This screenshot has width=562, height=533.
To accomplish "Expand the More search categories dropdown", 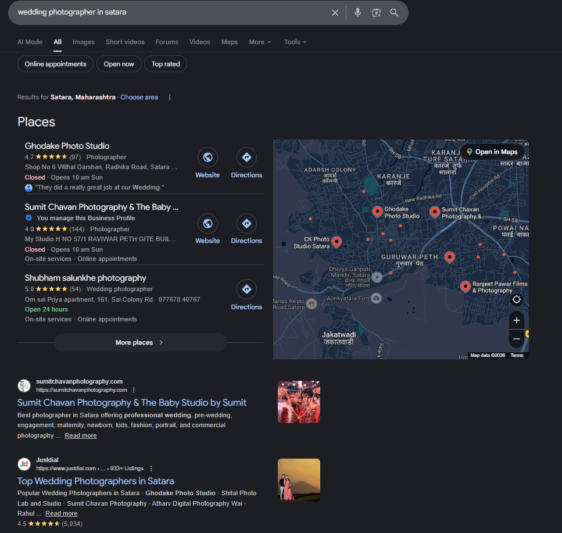I will [x=260, y=42].
